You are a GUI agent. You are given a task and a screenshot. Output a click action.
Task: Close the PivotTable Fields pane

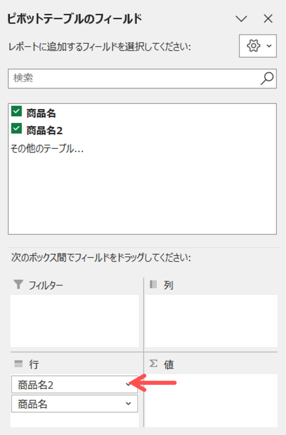tap(268, 19)
